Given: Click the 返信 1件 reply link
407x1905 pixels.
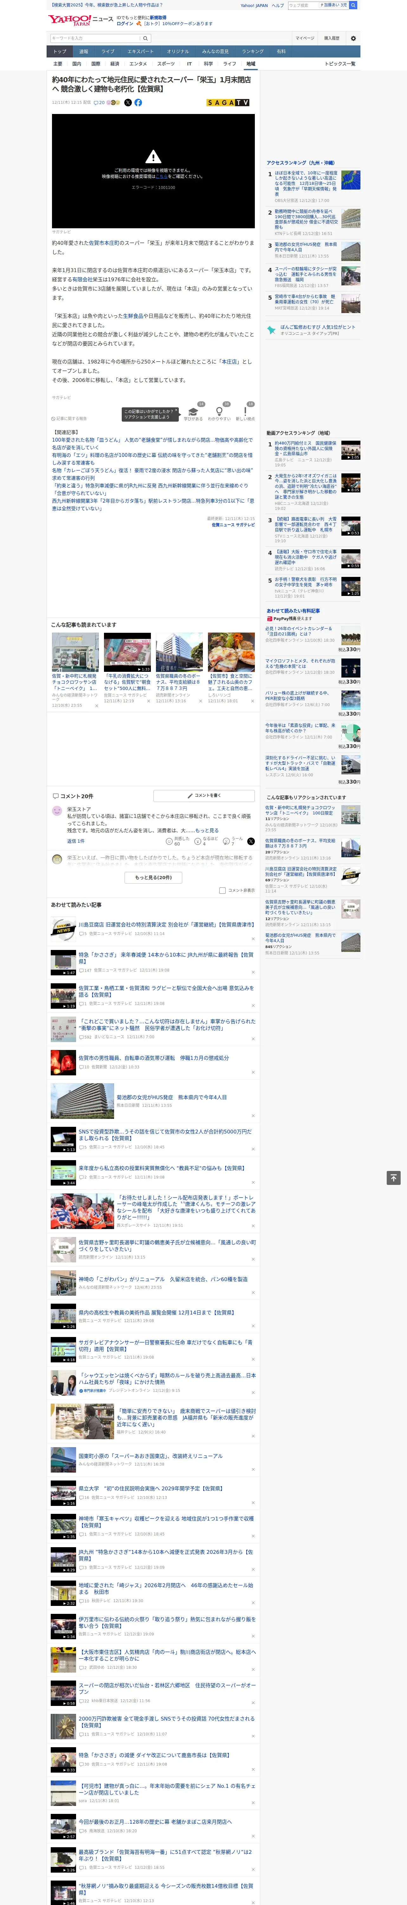Looking at the screenshot, I should click(x=75, y=842).
